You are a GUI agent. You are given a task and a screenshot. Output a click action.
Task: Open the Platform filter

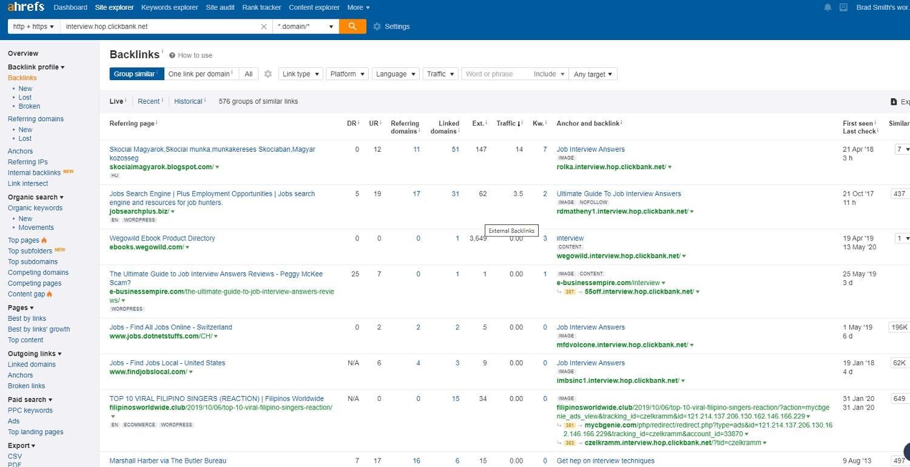(347, 74)
